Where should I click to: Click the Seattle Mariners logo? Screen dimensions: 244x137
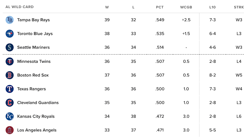coord(9,47)
